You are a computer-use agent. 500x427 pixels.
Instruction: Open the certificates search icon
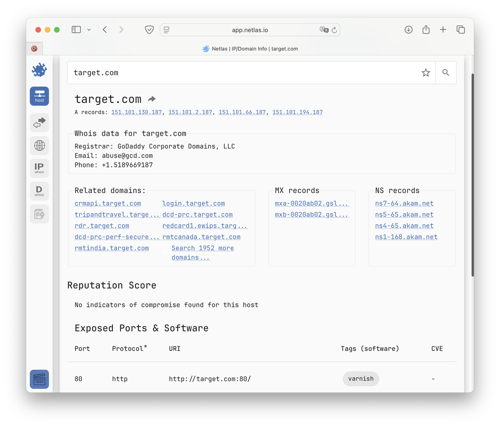coord(39,214)
